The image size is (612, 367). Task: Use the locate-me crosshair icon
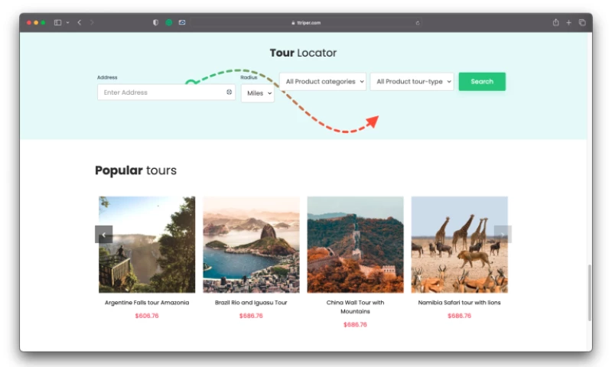229,92
